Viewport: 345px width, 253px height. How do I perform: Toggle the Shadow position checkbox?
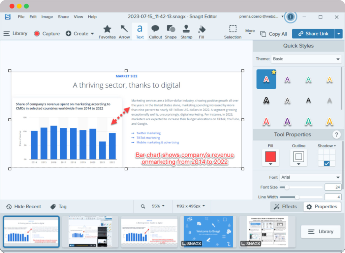point(326,163)
